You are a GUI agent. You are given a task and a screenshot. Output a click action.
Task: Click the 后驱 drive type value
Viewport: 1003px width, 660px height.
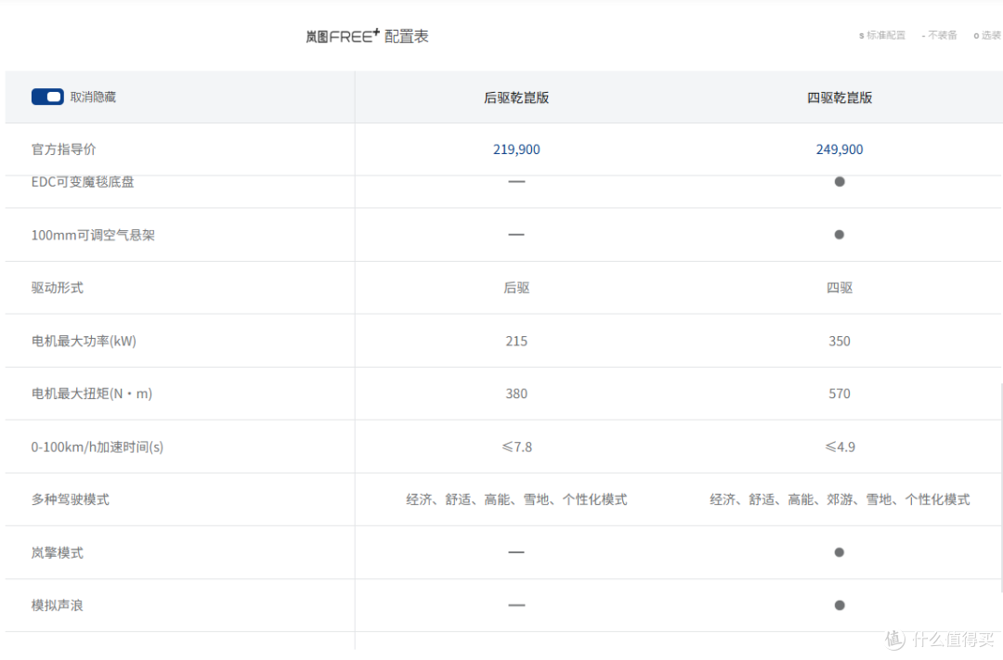click(x=516, y=288)
